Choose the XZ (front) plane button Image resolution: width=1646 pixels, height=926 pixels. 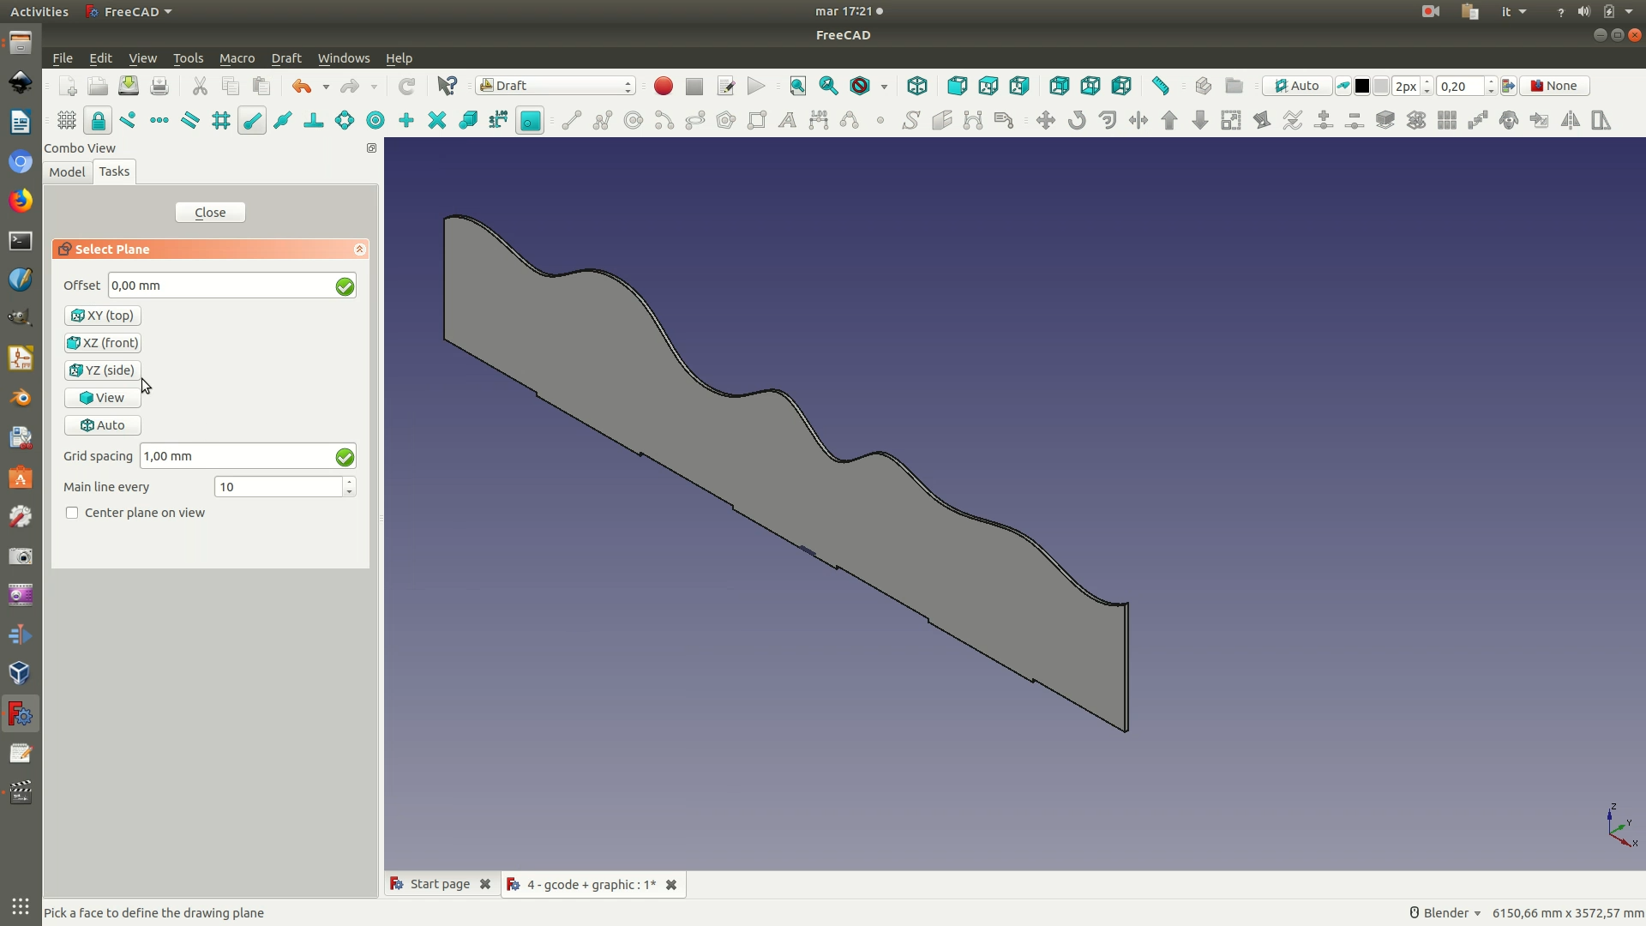tap(103, 343)
